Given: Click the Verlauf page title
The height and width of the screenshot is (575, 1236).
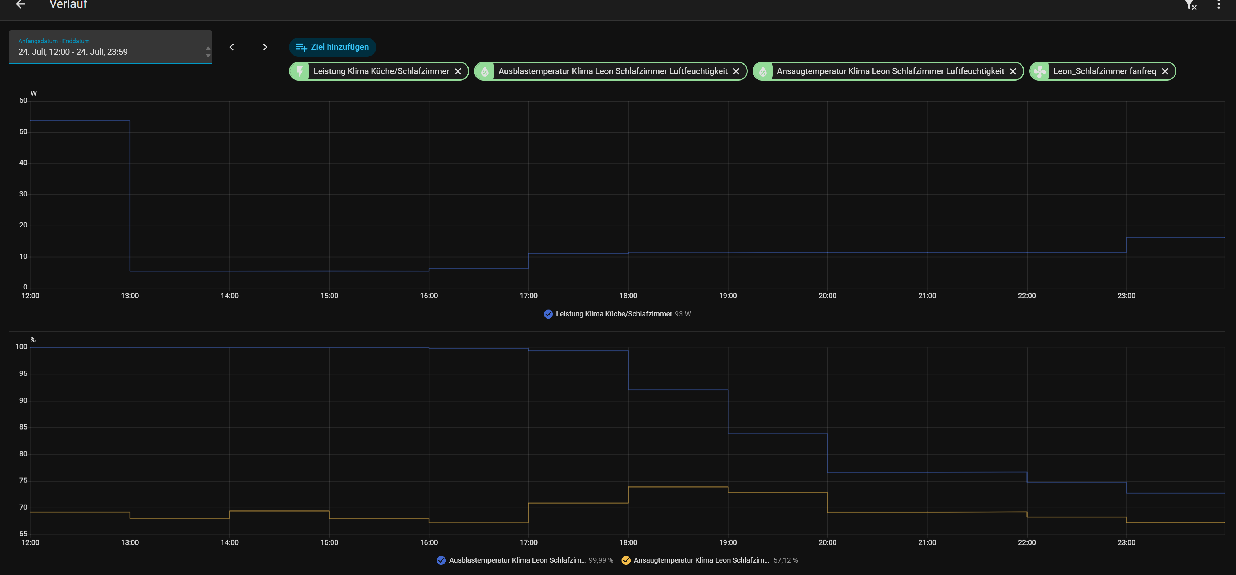Looking at the screenshot, I should 68,4.
